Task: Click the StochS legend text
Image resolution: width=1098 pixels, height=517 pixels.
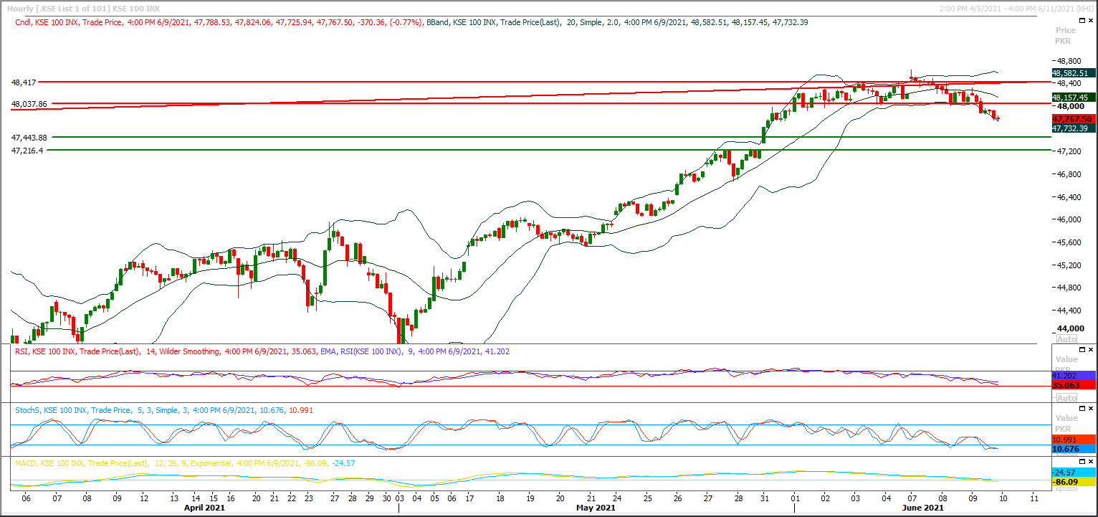Action: [x=163, y=410]
